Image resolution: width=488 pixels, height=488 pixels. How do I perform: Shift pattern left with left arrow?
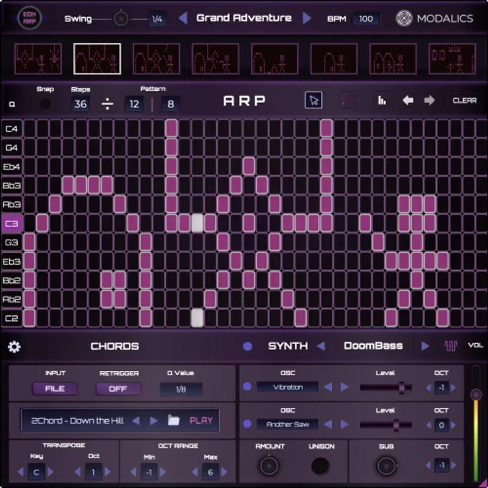tap(407, 100)
